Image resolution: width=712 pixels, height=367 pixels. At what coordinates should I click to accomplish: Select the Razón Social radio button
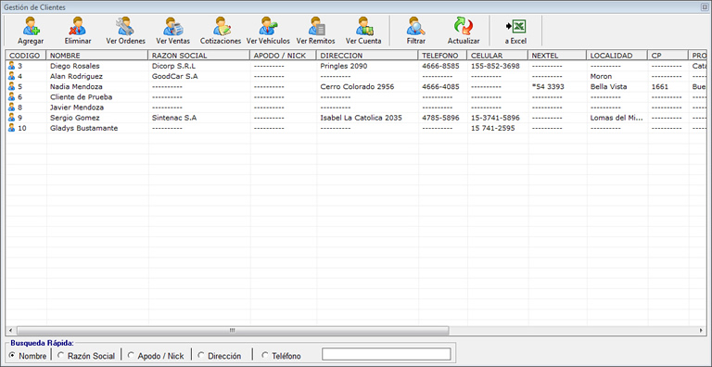[60, 355]
